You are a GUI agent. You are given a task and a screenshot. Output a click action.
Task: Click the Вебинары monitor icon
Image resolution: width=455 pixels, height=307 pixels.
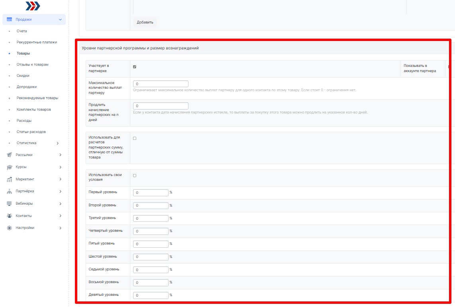(x=10, y=203)
